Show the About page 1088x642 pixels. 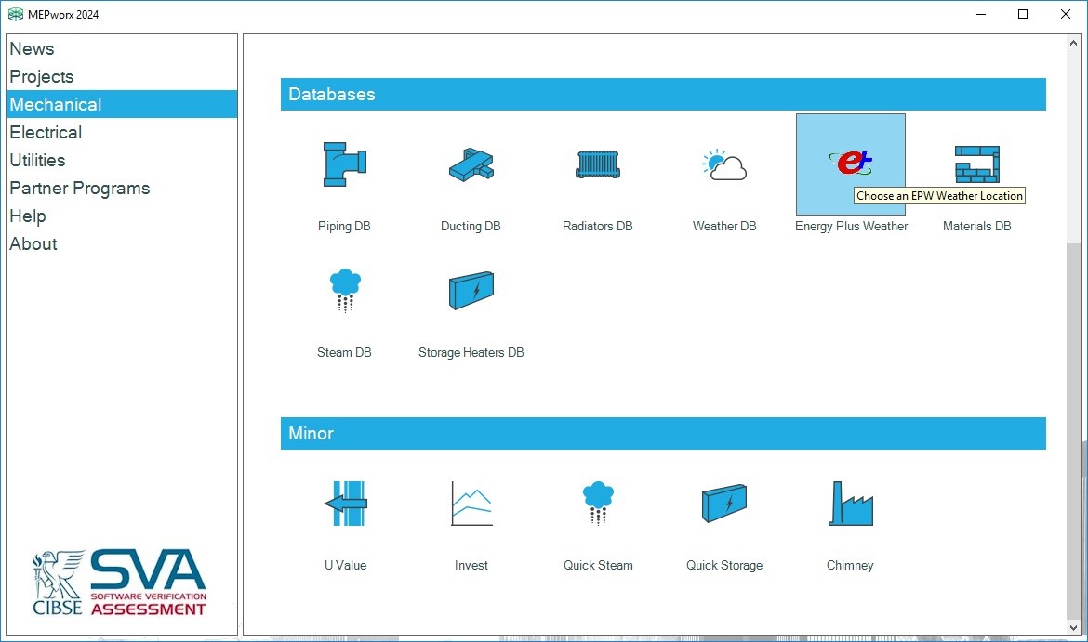[122, 243]
